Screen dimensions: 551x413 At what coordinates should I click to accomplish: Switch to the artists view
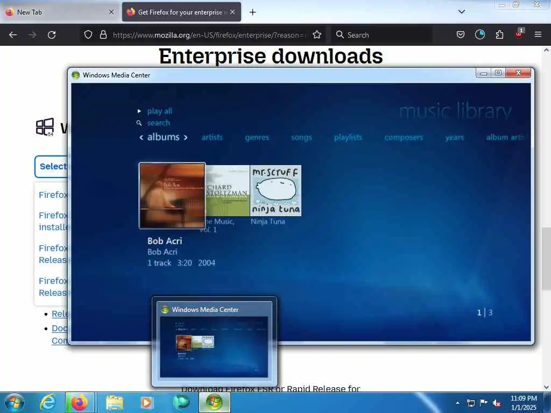[x=212, y=137]
